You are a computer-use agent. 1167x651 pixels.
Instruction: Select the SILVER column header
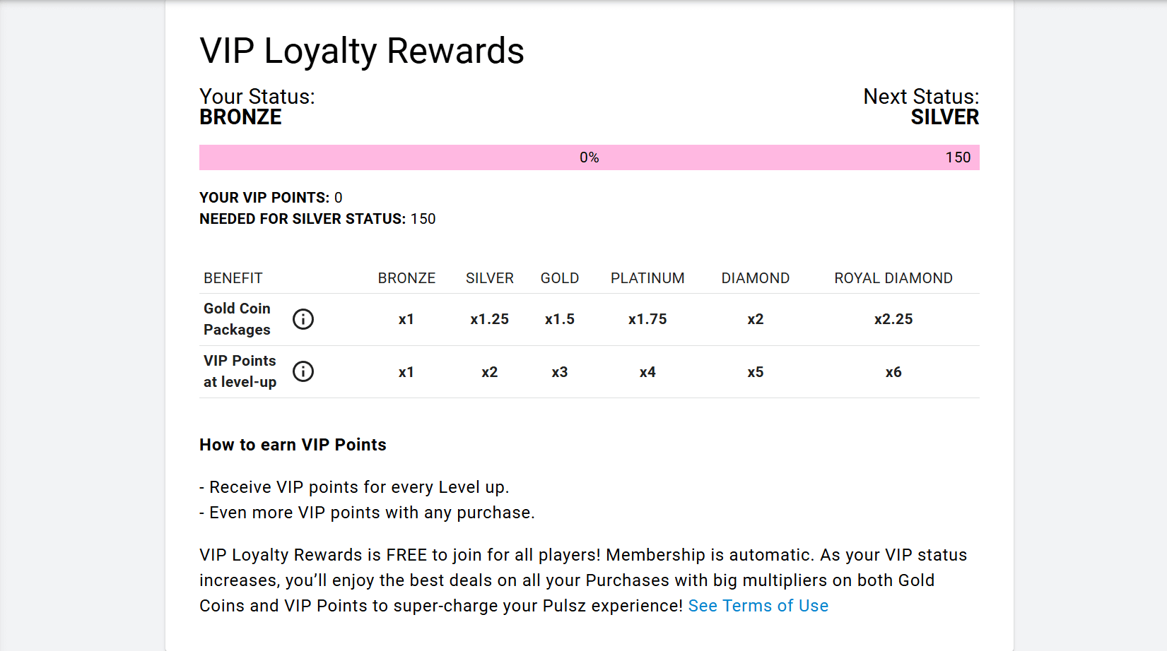click(x=489, y=278)
